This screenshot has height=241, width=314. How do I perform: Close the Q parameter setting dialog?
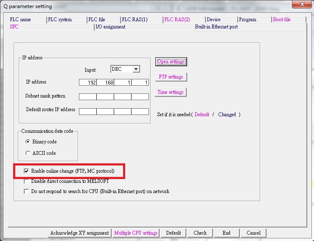point(301,6)
